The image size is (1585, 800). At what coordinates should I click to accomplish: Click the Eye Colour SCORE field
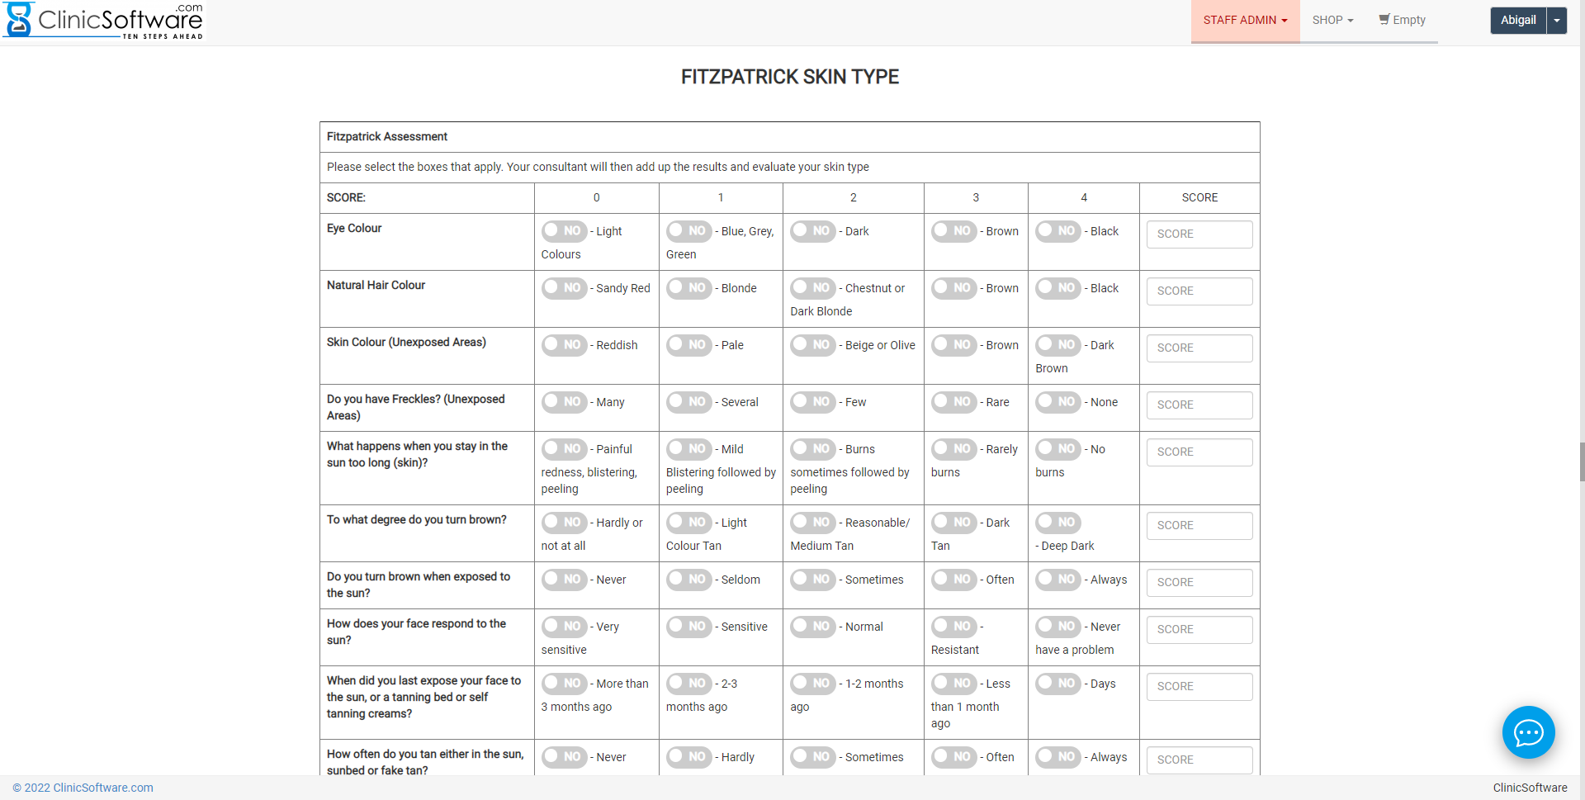tap(1199, 234)
